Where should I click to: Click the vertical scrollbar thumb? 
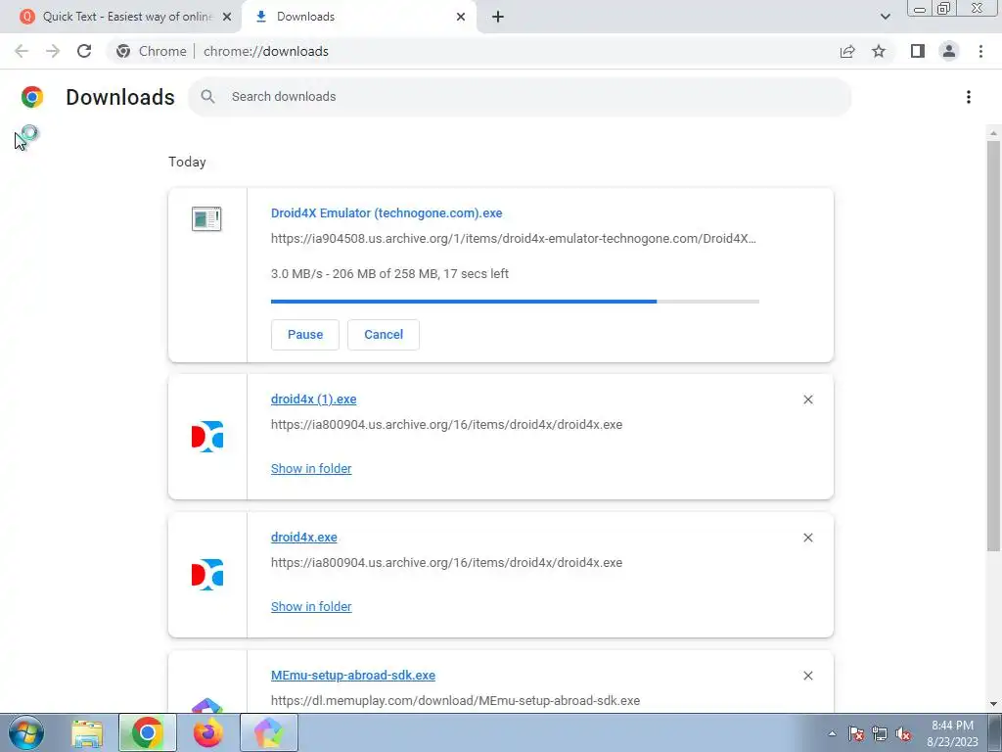[993, 346]
